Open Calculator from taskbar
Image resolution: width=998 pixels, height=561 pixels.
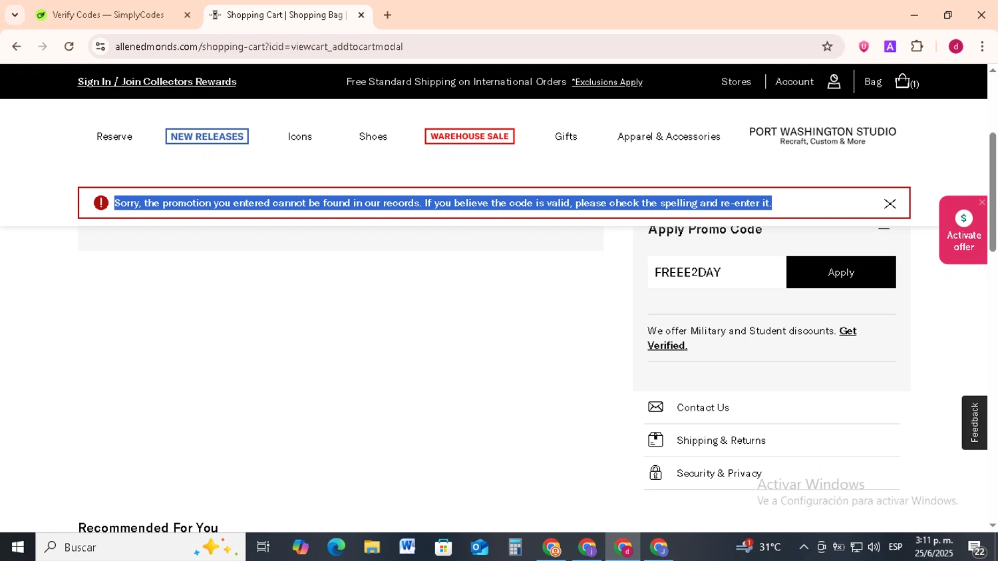[515, 547]
